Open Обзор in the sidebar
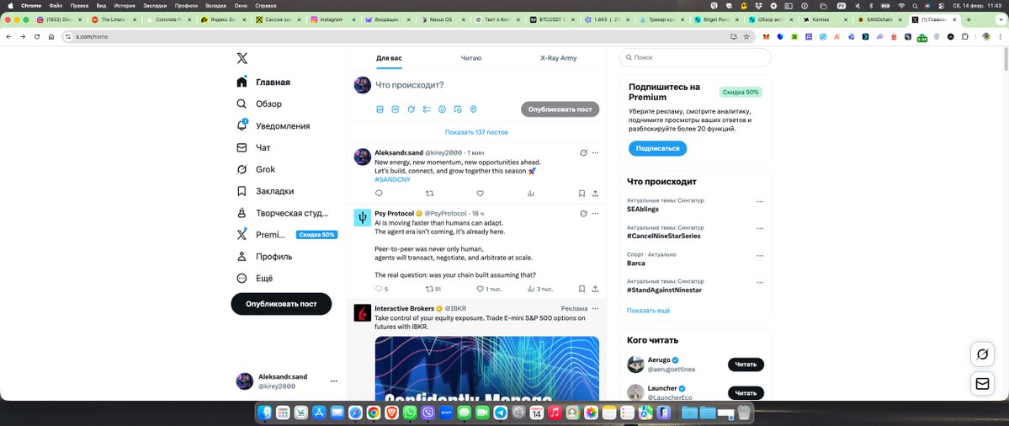Viewport: 1009px width, 426px height. click(x=259, y=104)
